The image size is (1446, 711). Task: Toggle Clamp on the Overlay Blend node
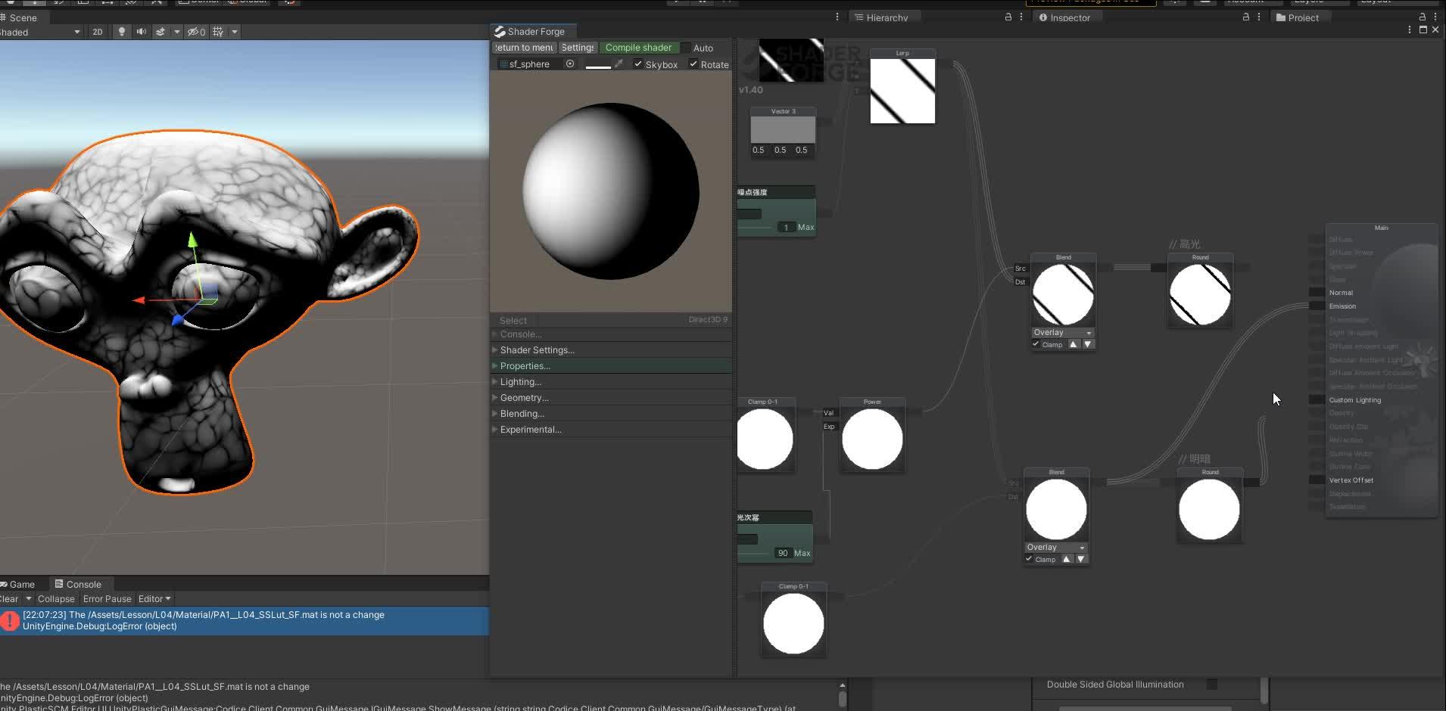(x=1036, y=344)
